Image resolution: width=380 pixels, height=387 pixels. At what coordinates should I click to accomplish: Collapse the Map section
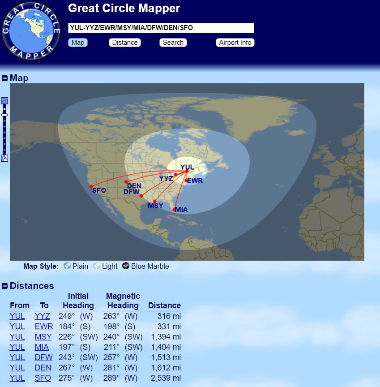(x=4, y=77)
